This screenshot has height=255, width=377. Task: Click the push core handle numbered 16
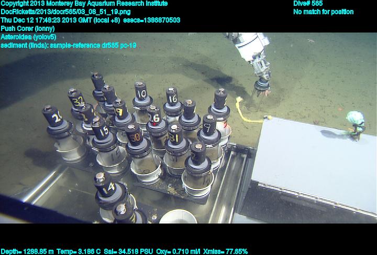coord(172,97)
